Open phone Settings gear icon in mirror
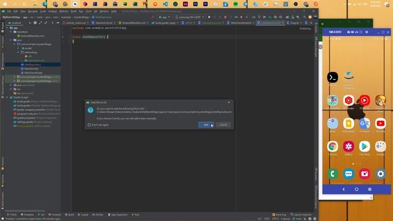Screen dimensions: 393x221 point(381,174)
